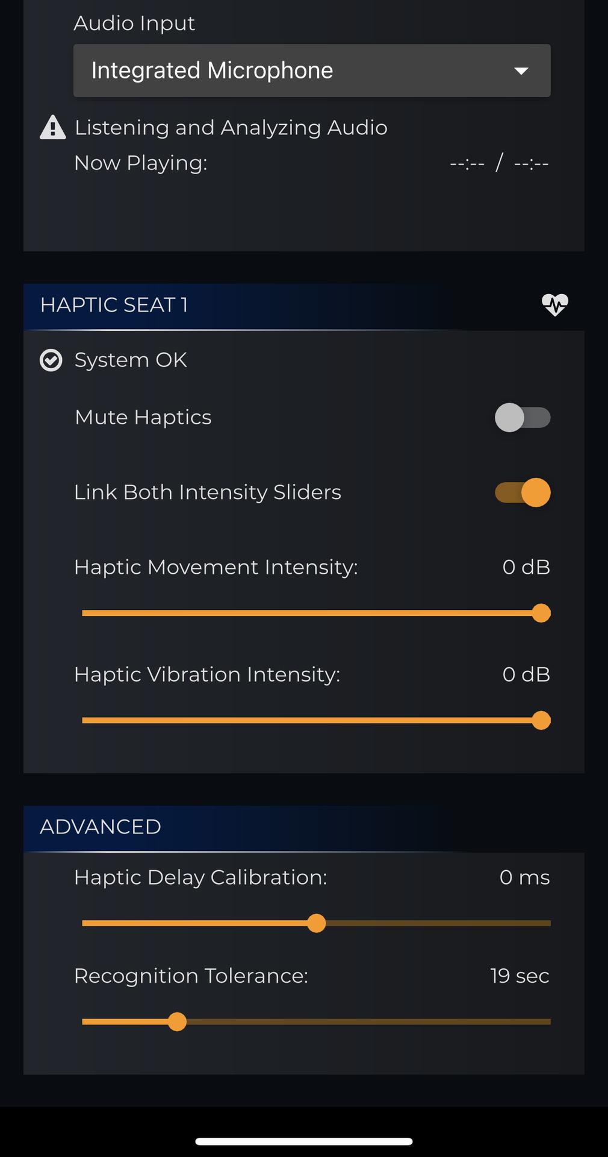Click the Haptic Movement Intensity slider handle
Image resolution: width=608 pixels, height=1157 pixels.
pyautogui.click(x=541, y=613)
